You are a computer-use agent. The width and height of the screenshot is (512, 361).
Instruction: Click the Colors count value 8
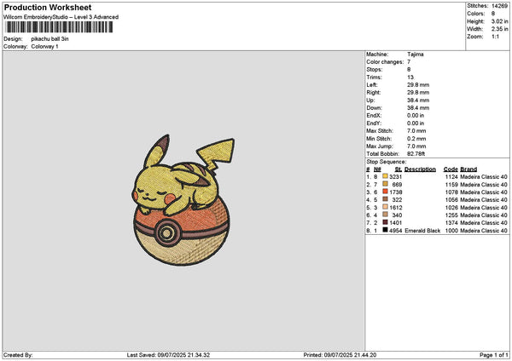tap(493, 14)
